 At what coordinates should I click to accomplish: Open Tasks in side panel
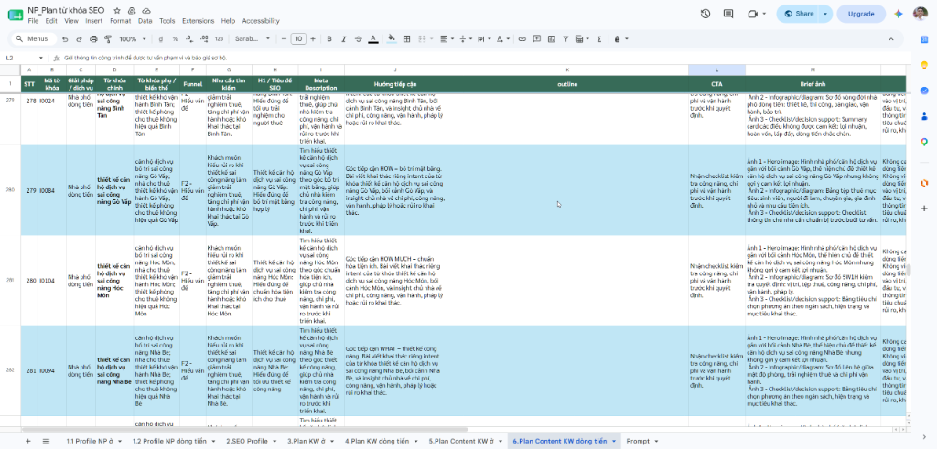[x=924, y=91]
